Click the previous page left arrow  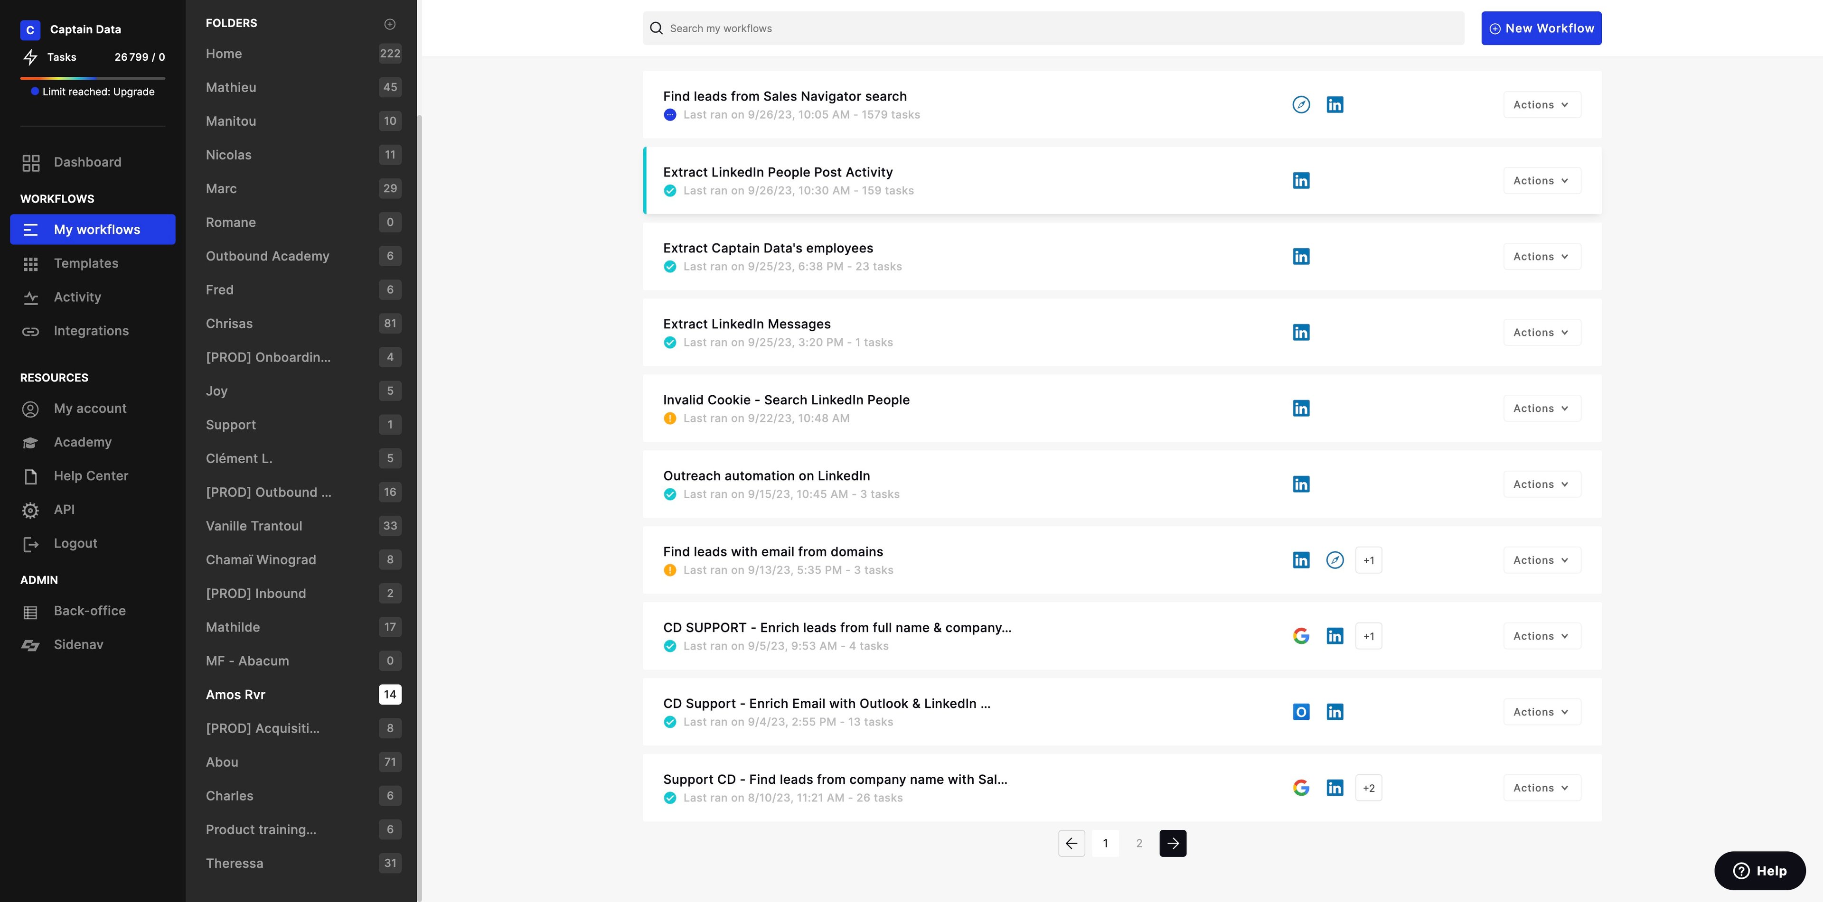[1071, 843]
